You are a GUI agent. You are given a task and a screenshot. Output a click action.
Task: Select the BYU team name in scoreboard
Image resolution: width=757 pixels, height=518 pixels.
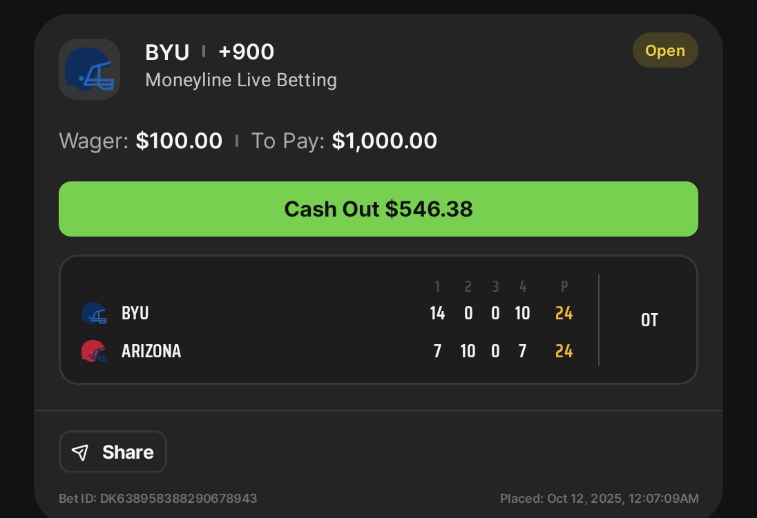135,313
